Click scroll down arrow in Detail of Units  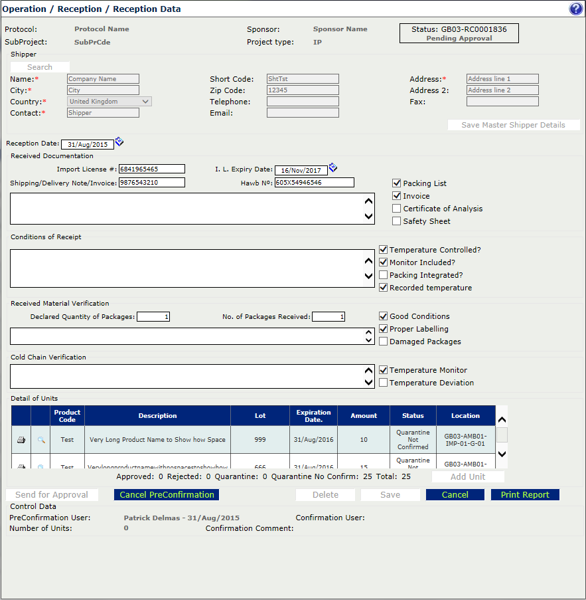[x=502, y=454]
